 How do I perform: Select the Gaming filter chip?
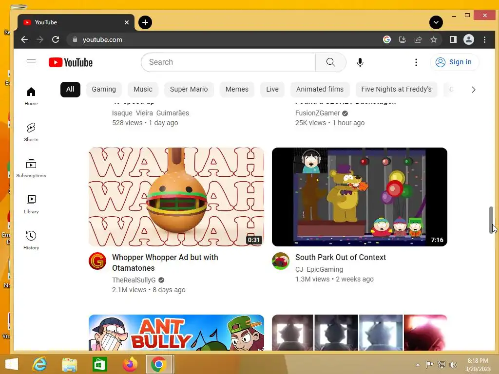point(104,90)
